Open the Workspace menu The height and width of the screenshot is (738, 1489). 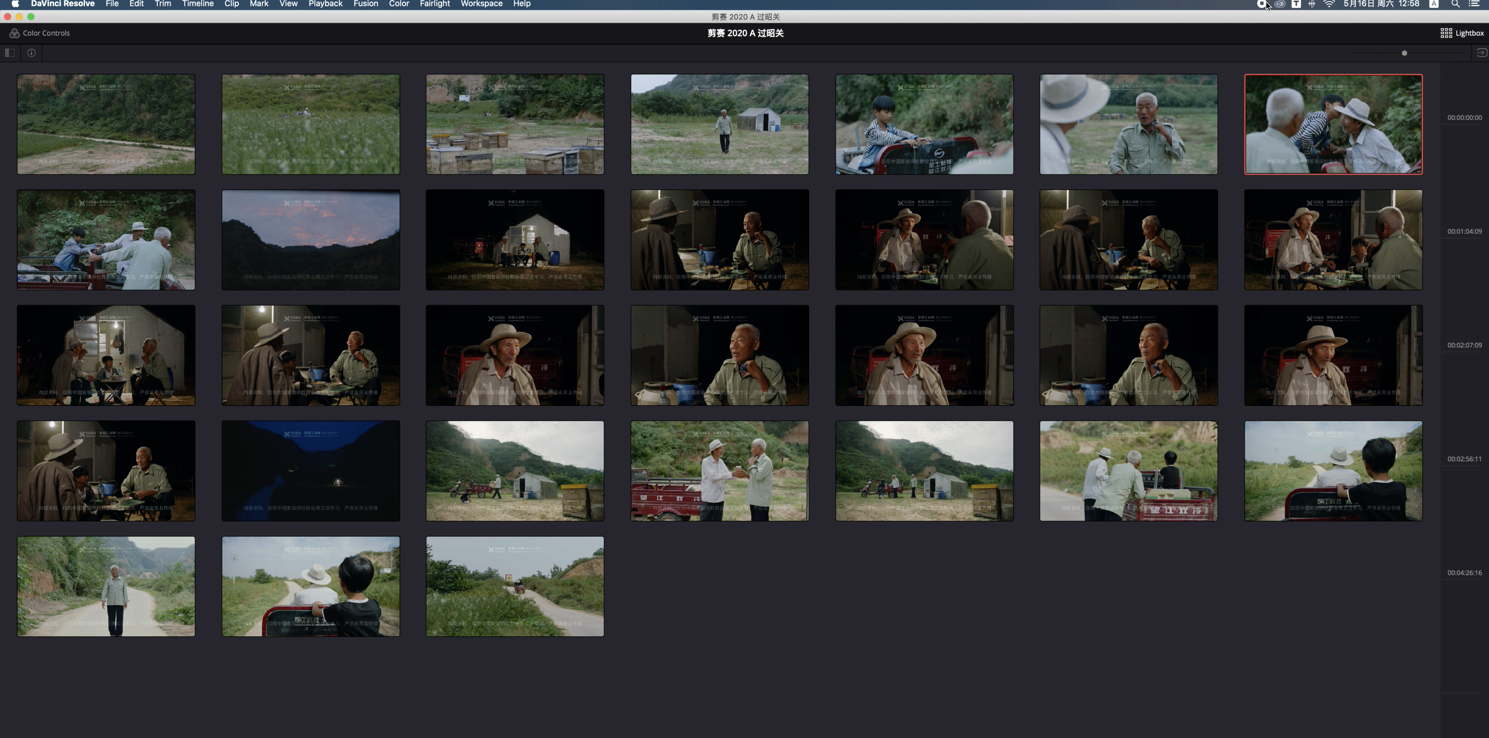(x=481, y=4)
